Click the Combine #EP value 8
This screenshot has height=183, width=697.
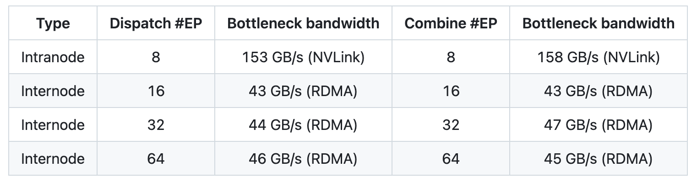tap(451, 57)
